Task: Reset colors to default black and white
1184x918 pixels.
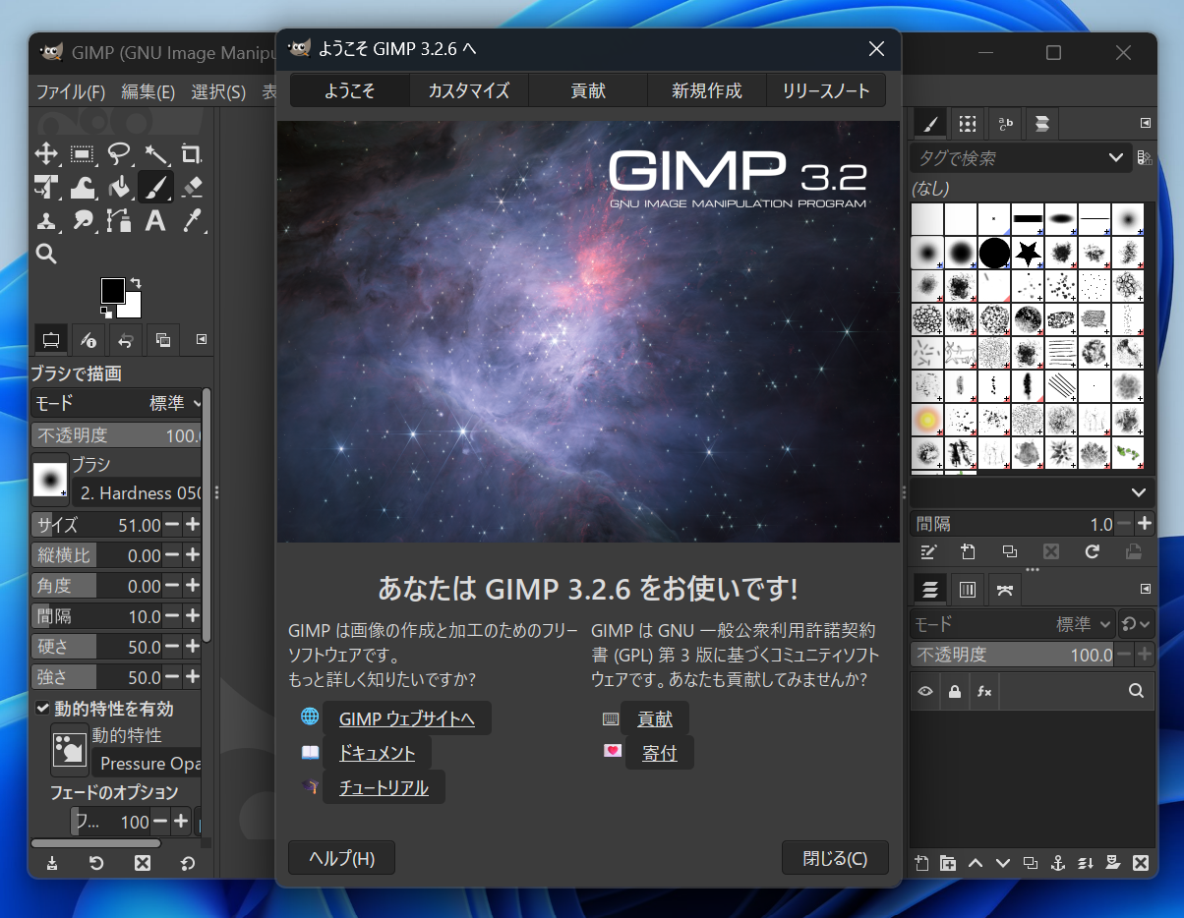Action: coord(105,313)
